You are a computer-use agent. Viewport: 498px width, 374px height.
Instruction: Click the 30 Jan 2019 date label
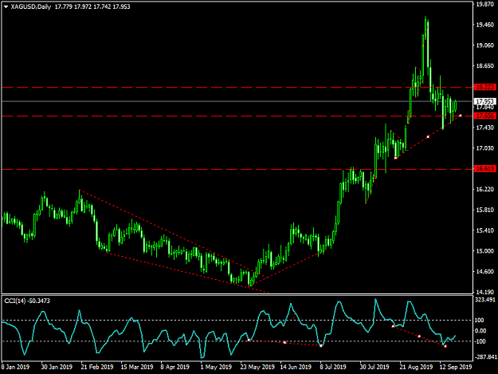click(57, 367)
